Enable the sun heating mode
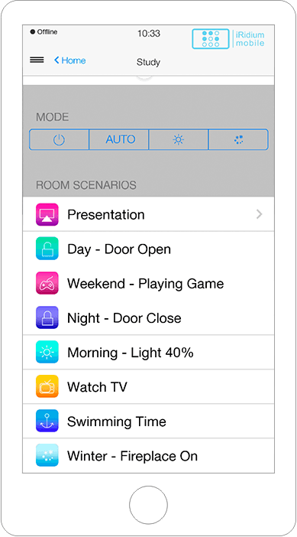Image resolution: width=297 pixels, height=537 pixels. click(x=179, y=139)
